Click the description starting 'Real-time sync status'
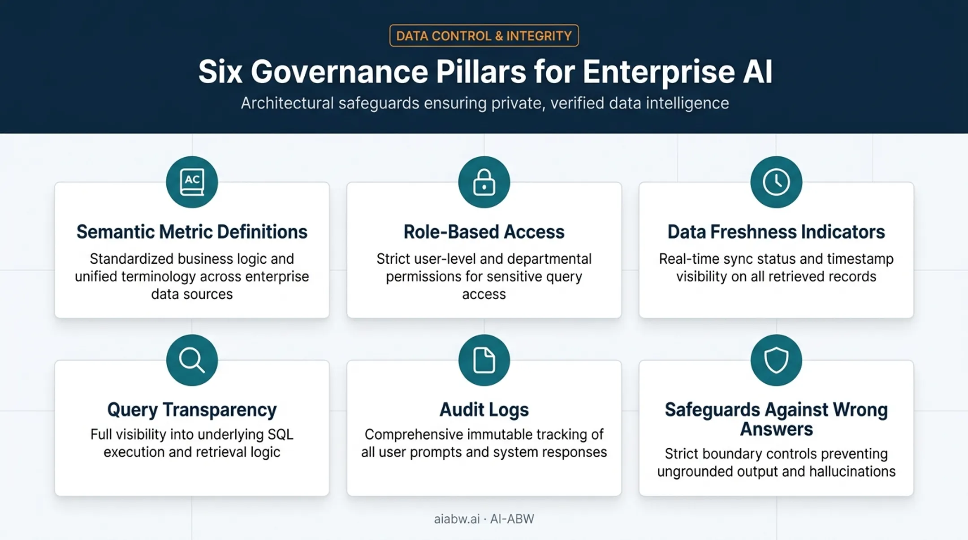The image size is (968, 540). click(x=776, y=268)
